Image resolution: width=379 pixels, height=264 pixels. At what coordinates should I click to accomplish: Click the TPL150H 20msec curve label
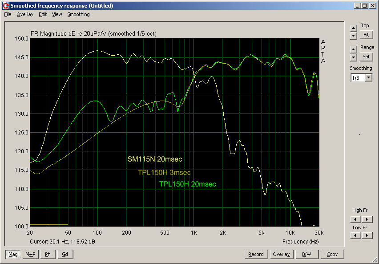click(188, 184)
